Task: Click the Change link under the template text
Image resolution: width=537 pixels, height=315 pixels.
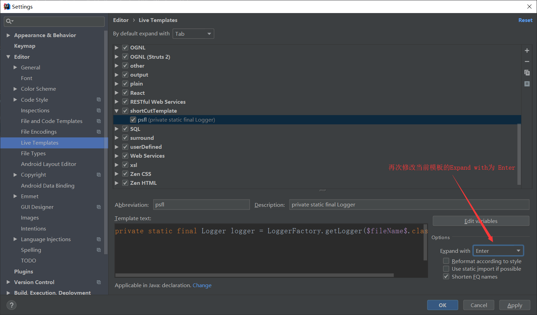Action: 202,285
